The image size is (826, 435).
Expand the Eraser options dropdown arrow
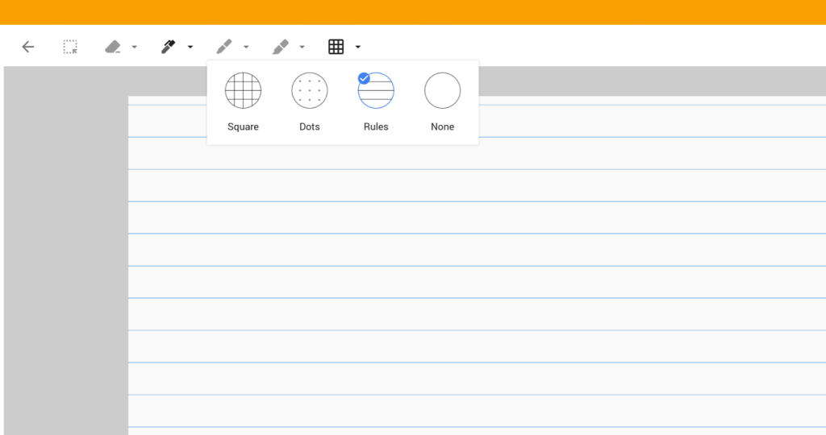(134, 47)
